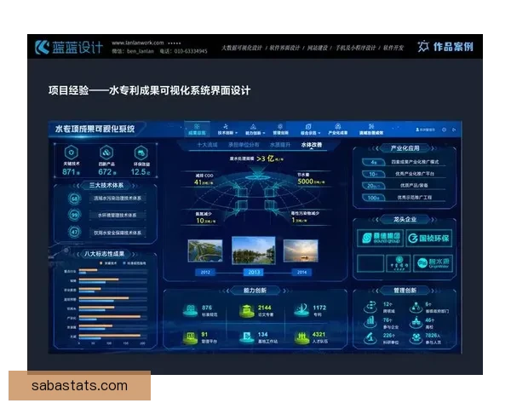
Task: Click the 成果总览 nav icon
Action: (x=197, y=127)
